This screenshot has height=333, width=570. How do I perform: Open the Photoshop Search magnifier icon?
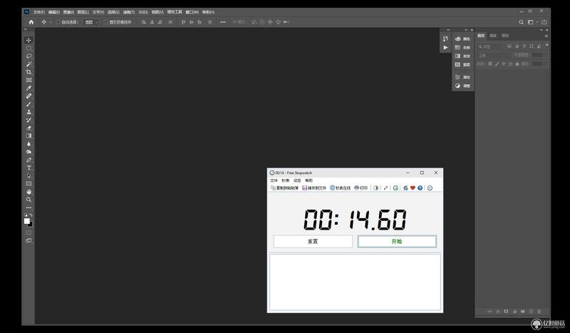click(x=521, y=22)
